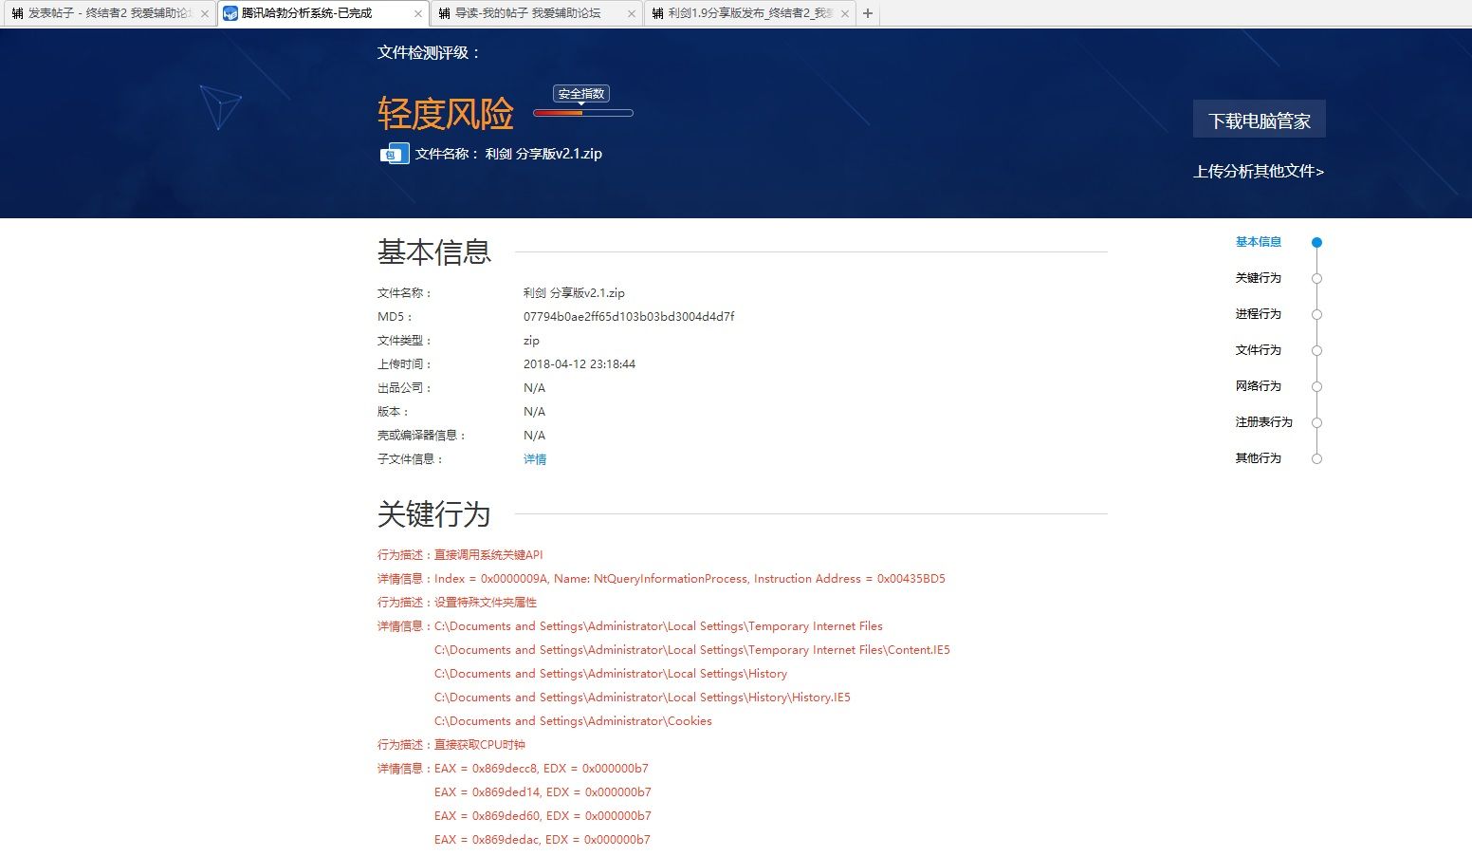1472x856 pixels.
Task: Click the hollow dot beside 文件行为 in the side navigation
Action: [1316, 351]
